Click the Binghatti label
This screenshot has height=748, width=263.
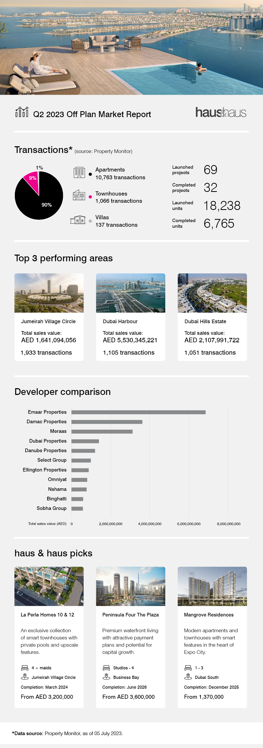57,499
